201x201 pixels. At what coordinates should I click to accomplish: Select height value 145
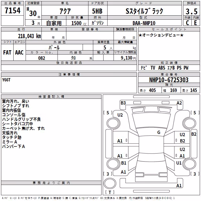pos(193,90)
